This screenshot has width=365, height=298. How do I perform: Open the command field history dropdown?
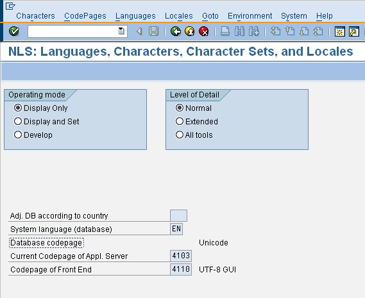tap(121, 31)
